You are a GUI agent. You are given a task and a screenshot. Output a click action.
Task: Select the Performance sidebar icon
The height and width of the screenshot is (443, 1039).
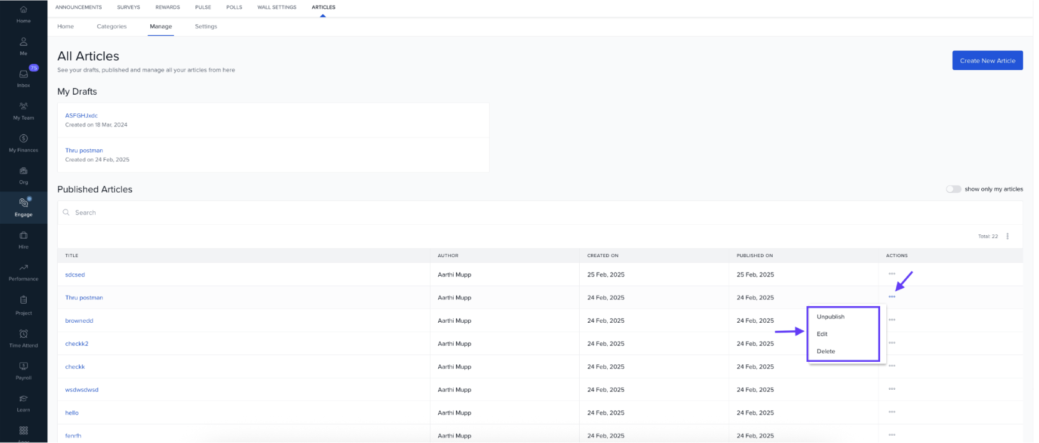click(24, 268)
